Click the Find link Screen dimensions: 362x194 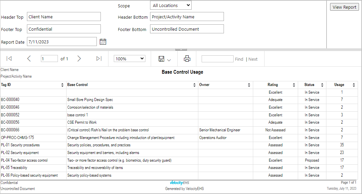click(x=239, y=59)
